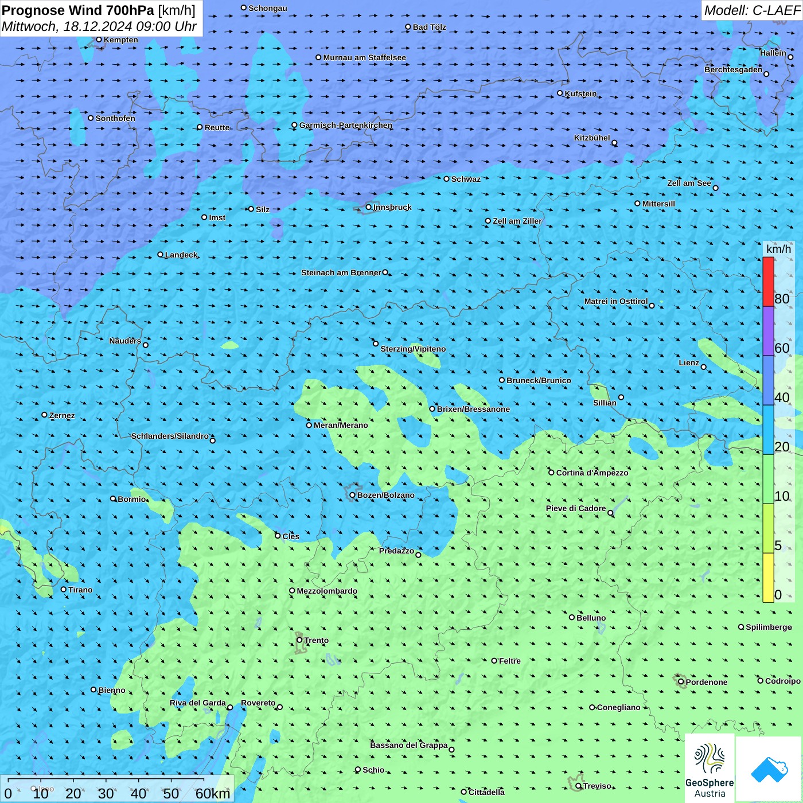Click the Hallein city label
The height and width of the screenshot is (803, 803).
point(773,53)
